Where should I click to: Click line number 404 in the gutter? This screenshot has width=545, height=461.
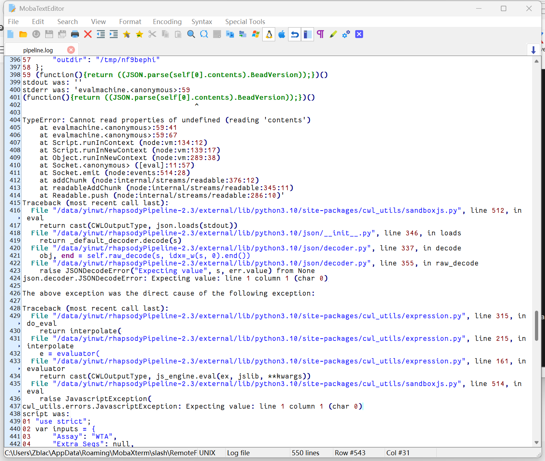(15, 120)
